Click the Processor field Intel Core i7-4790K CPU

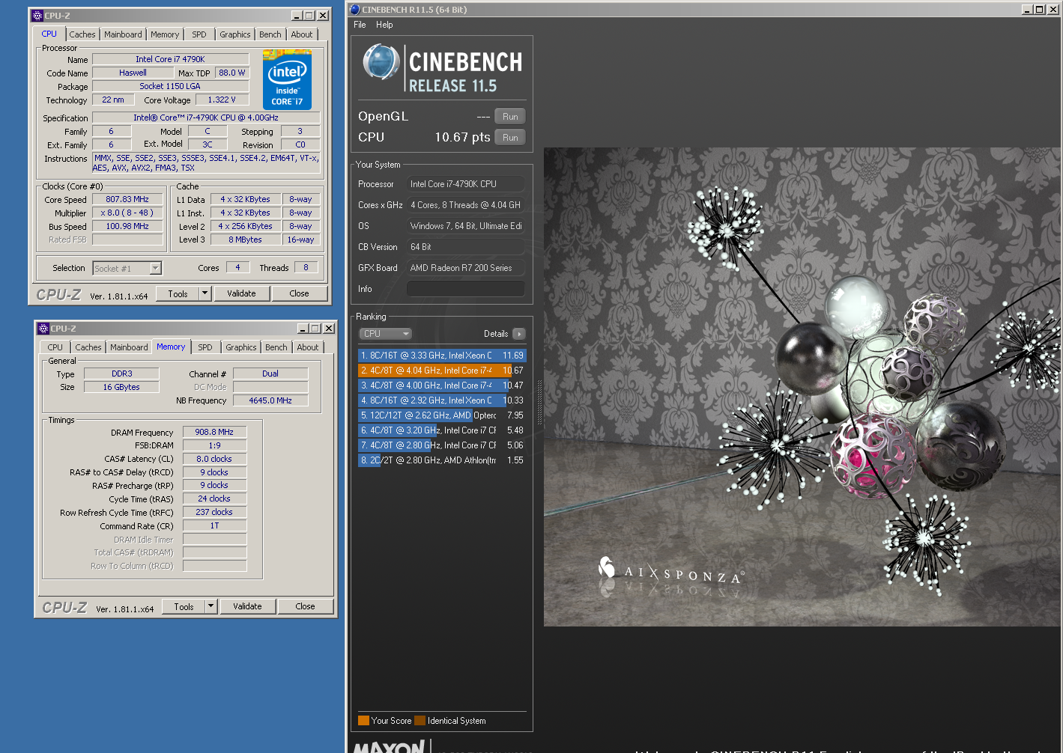(465, 184)
